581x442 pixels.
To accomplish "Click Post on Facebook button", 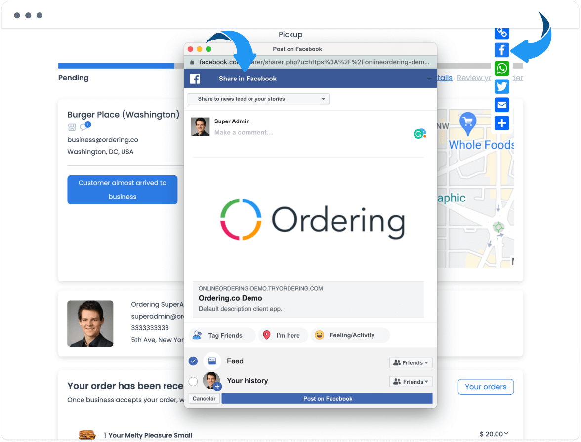I will click(327, 398).
